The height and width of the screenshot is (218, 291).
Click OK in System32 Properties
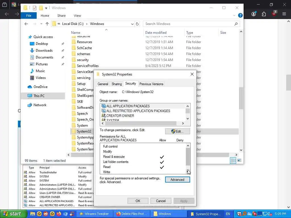(138, 201)
